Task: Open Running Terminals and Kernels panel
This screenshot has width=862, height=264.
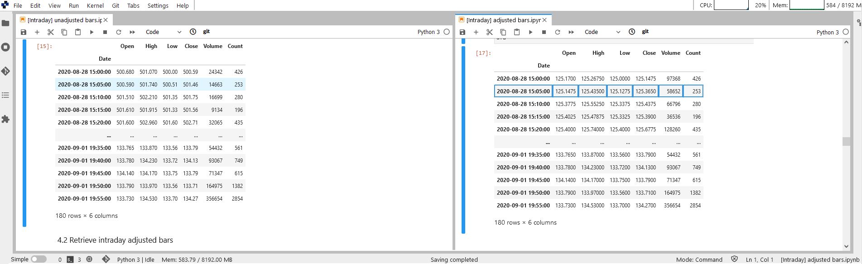Action: 6,47
